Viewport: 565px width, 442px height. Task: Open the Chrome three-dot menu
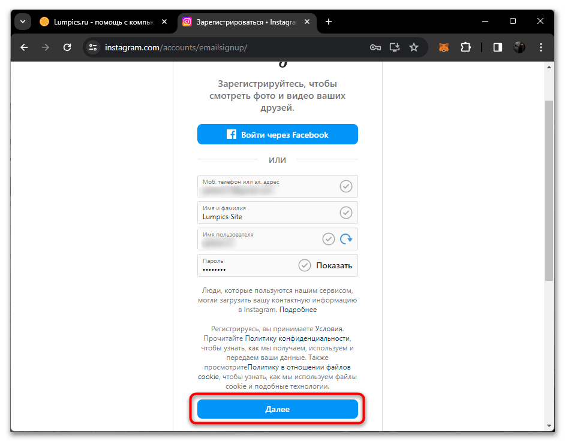(x=540, y=47)
